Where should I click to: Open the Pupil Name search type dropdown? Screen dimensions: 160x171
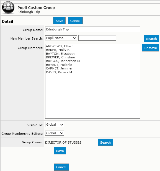[61, 38]
